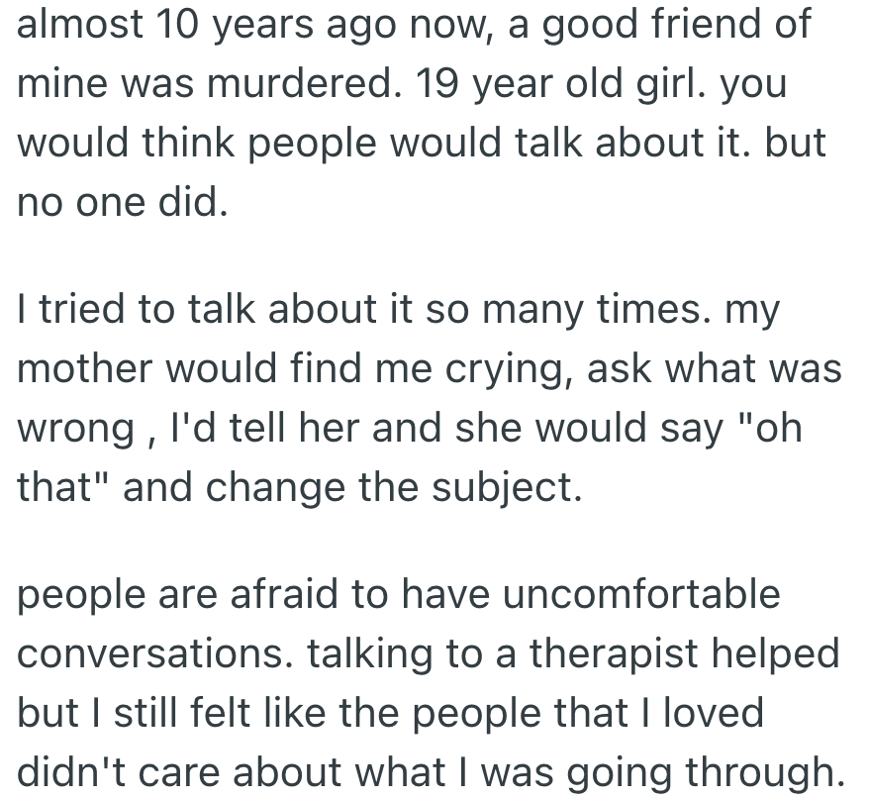Click the word "murdered"
869x800 pixels.
(x=292, y=83)
